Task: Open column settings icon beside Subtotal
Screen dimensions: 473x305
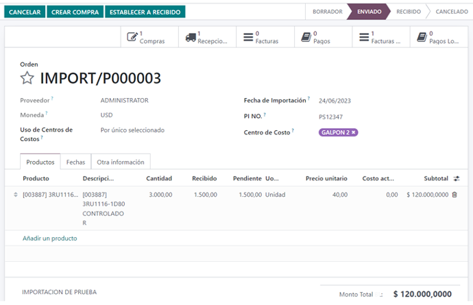Action: coord(457,178)
